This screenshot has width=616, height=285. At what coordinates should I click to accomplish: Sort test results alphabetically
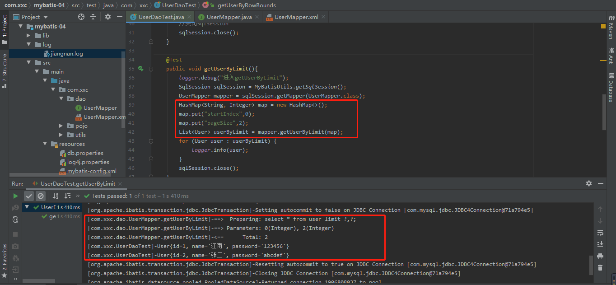click(56, 196)
